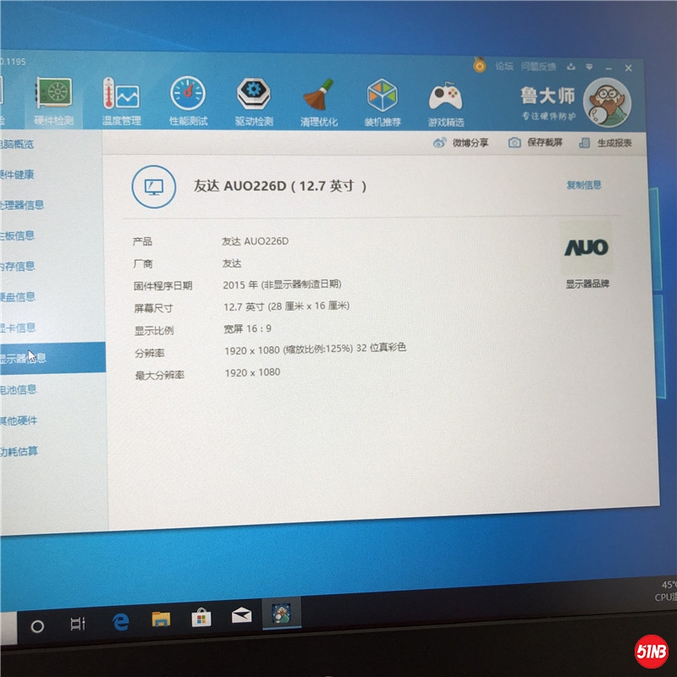The width and height of the screenshot is (677, 677).
Task: Close the 鲁大师 window
Action: tap(628, 68)
